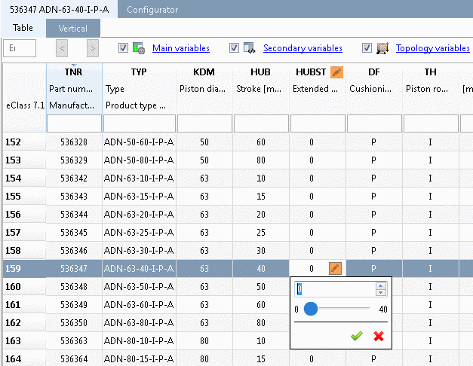Click the pencil icon in HUBST header
Viewport: 473px width, 366px height.
[x=336, y=72]
